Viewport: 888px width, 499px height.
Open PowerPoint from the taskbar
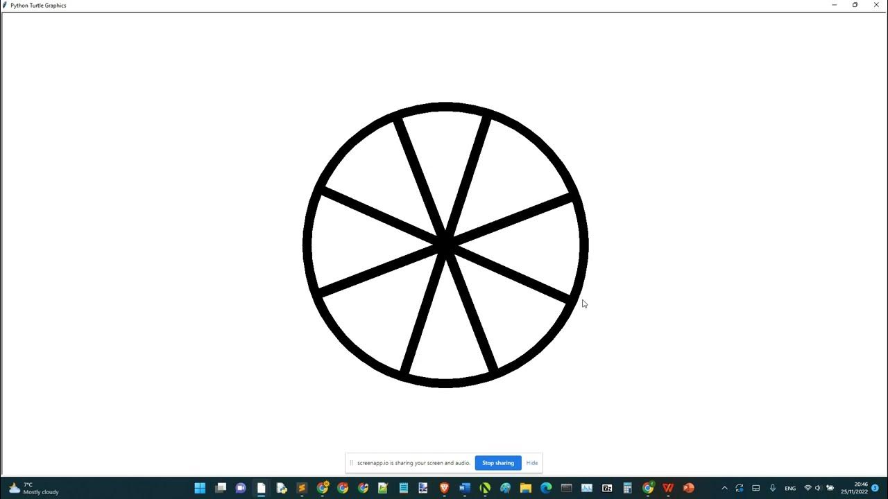click(688, 488)
